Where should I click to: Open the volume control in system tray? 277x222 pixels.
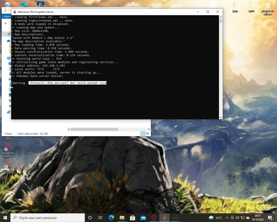(x=237, y=218)
